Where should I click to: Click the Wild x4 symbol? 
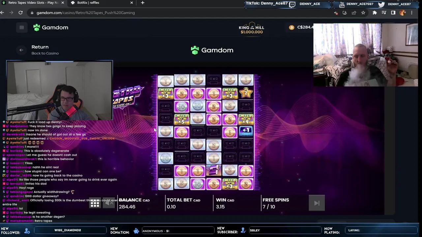(246, 119)
